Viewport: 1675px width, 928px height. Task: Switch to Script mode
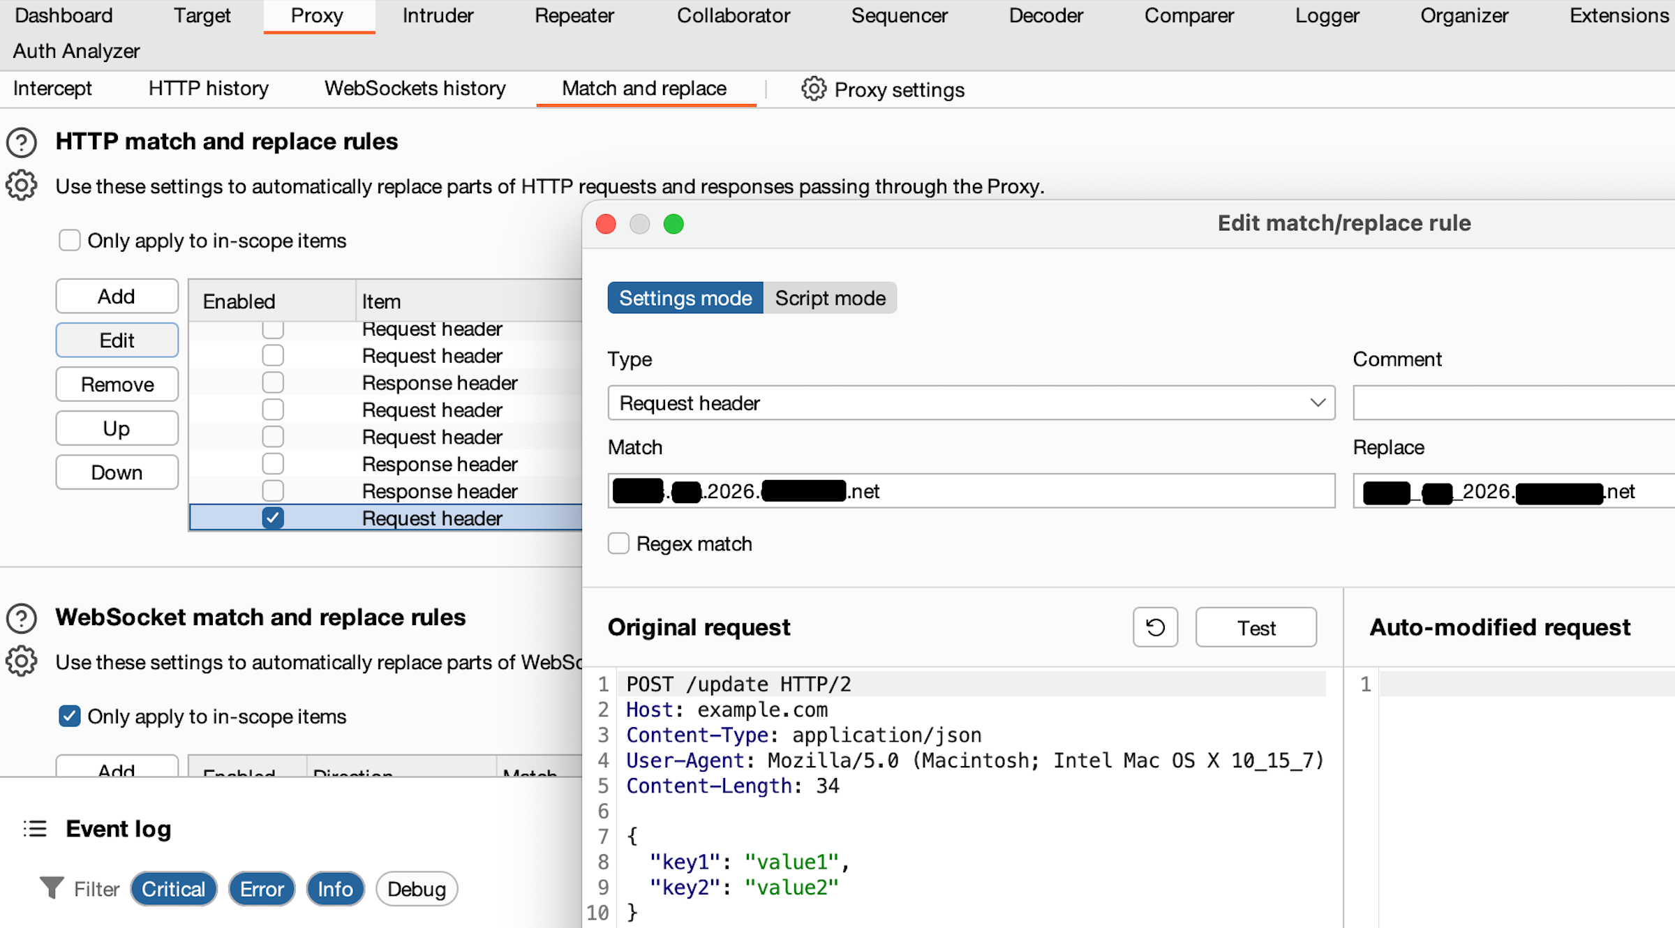coord(830,299)
